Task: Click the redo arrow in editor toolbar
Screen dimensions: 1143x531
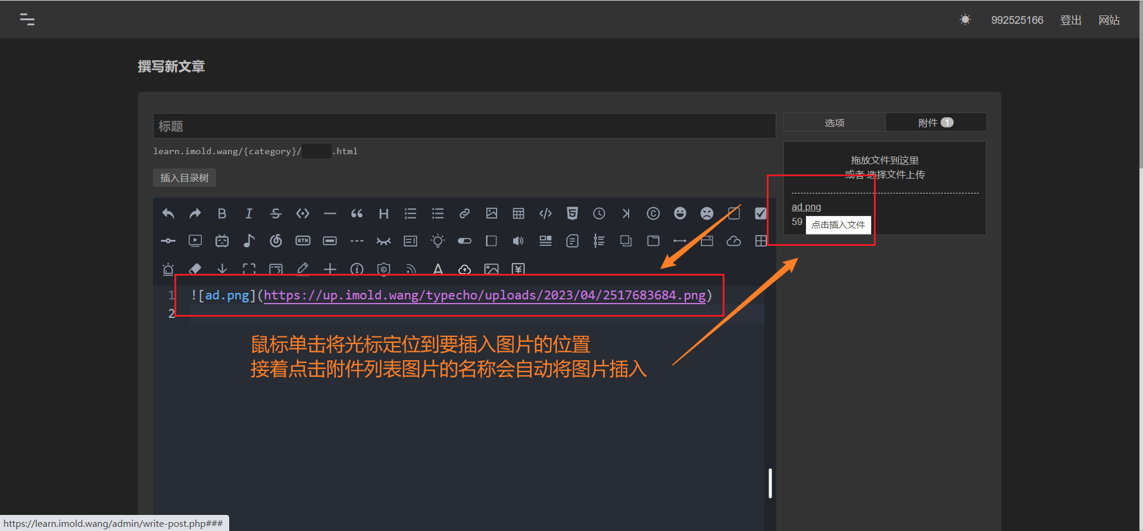Action: [195, 213]
